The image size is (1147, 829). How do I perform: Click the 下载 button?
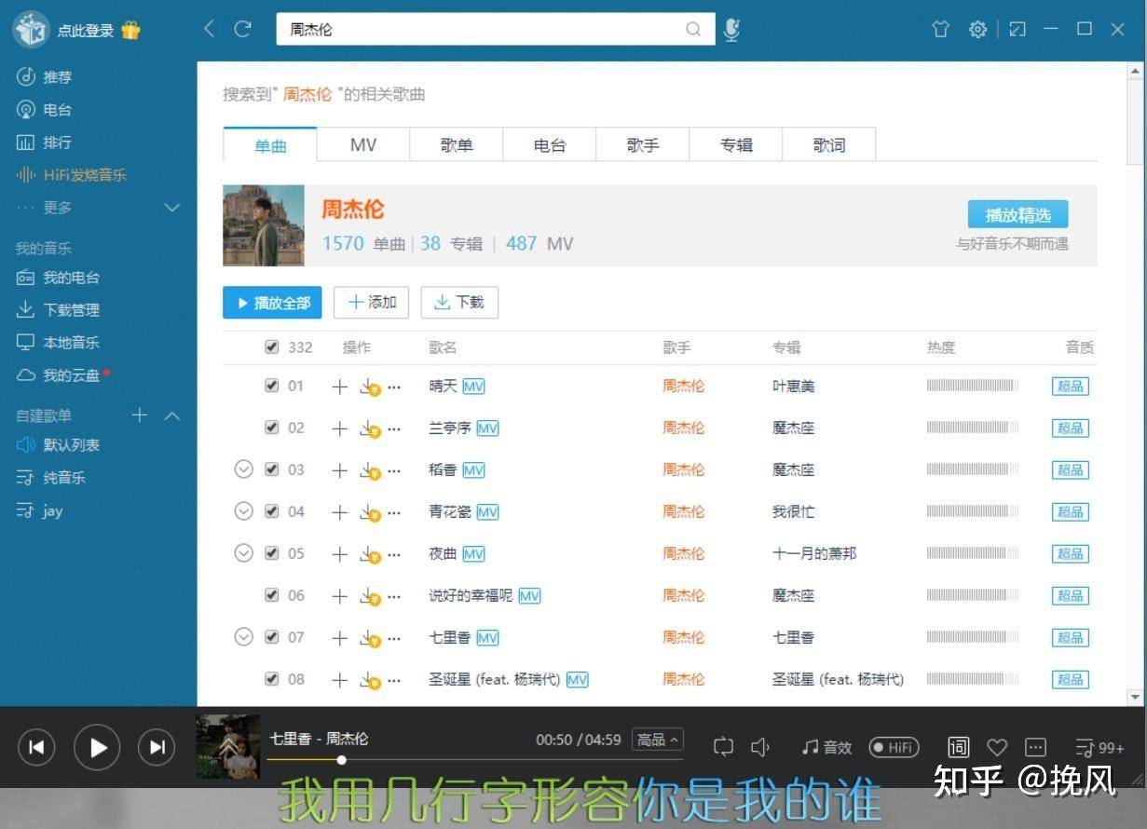tap(459, 303)
